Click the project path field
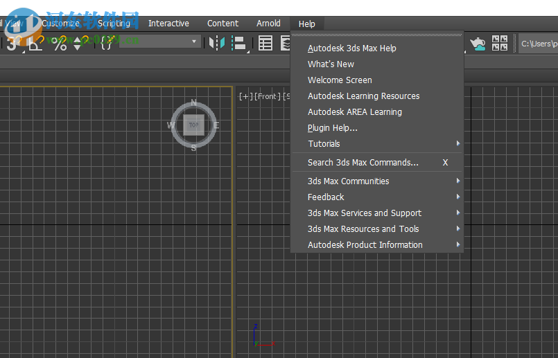The height and width of the screenshot is (358, 558). tap(538, 44)
